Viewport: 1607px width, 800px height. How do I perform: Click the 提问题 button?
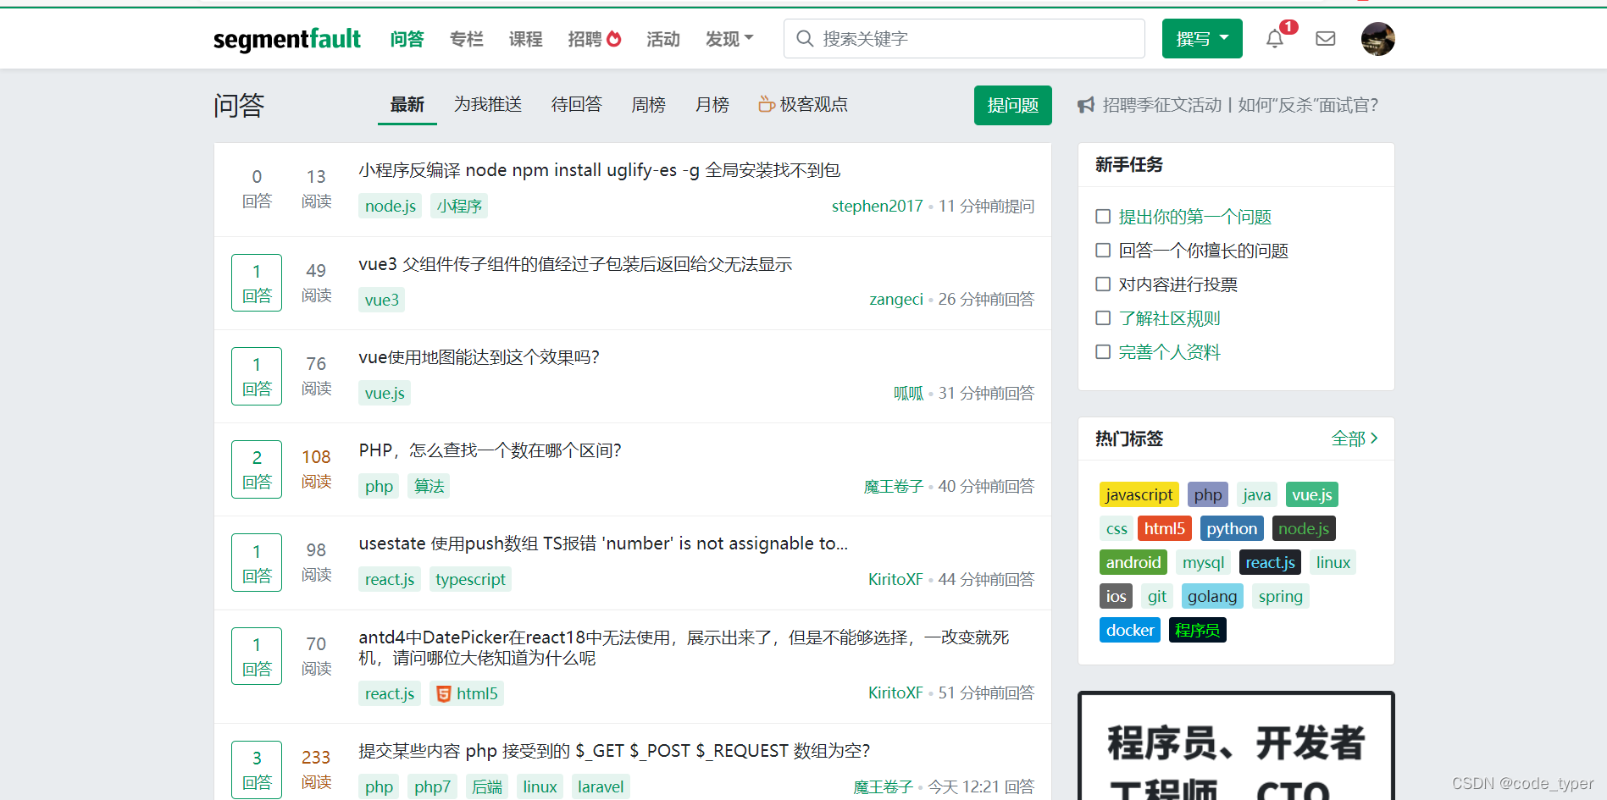coord(1011,105)
